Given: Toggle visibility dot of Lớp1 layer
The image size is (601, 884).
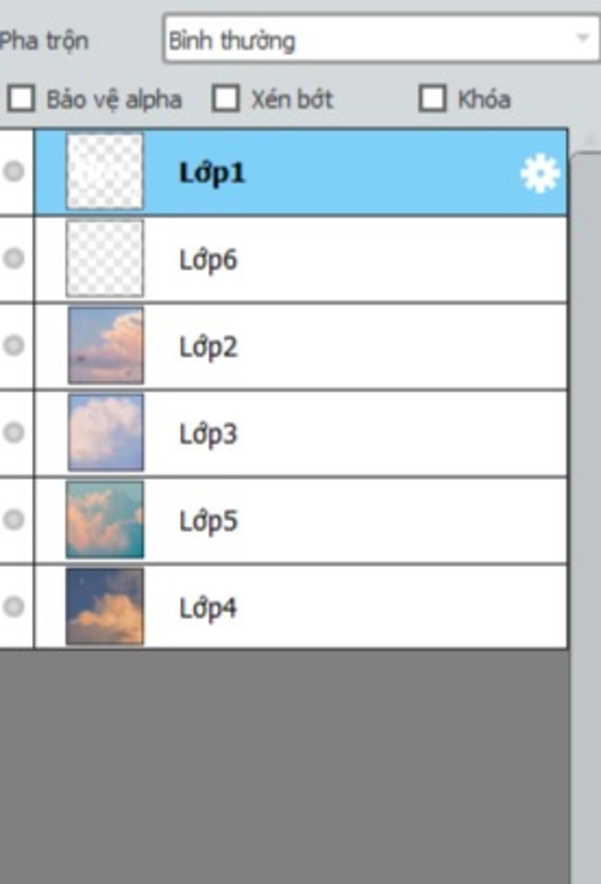Looking at the screenshot, I should click(x=14, y=171).
